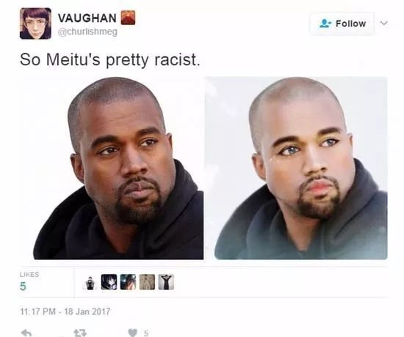Open VAUGHAN's profile avatar
This screenshot has width=404, height=337.
point(35,23)
